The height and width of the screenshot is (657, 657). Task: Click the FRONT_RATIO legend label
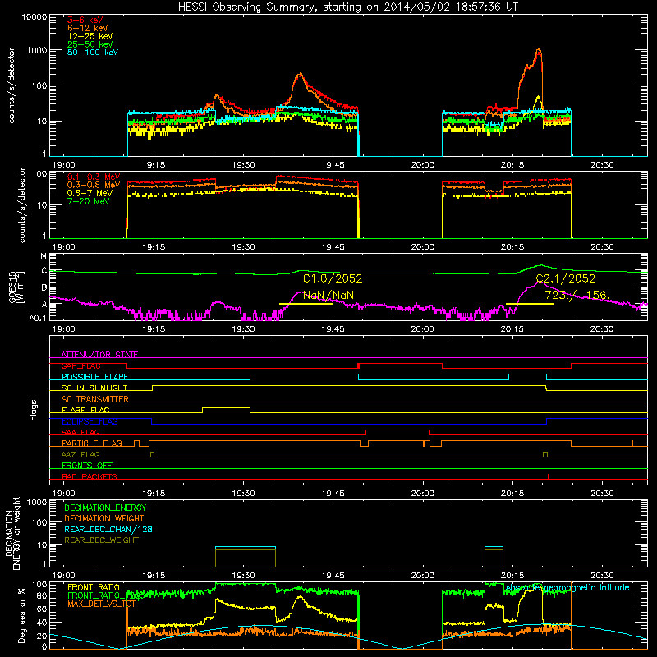click(94, 587)
